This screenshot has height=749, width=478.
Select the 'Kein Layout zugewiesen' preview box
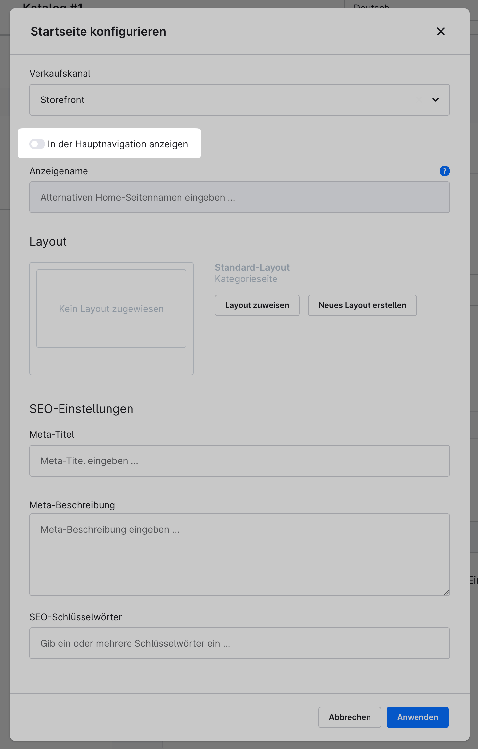pyautogui.click(x=111, y=309)
